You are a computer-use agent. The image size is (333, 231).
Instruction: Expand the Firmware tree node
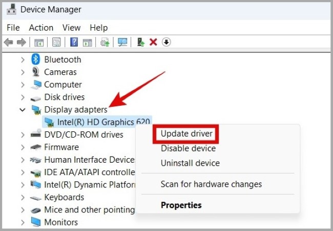[x=23, y=147]
